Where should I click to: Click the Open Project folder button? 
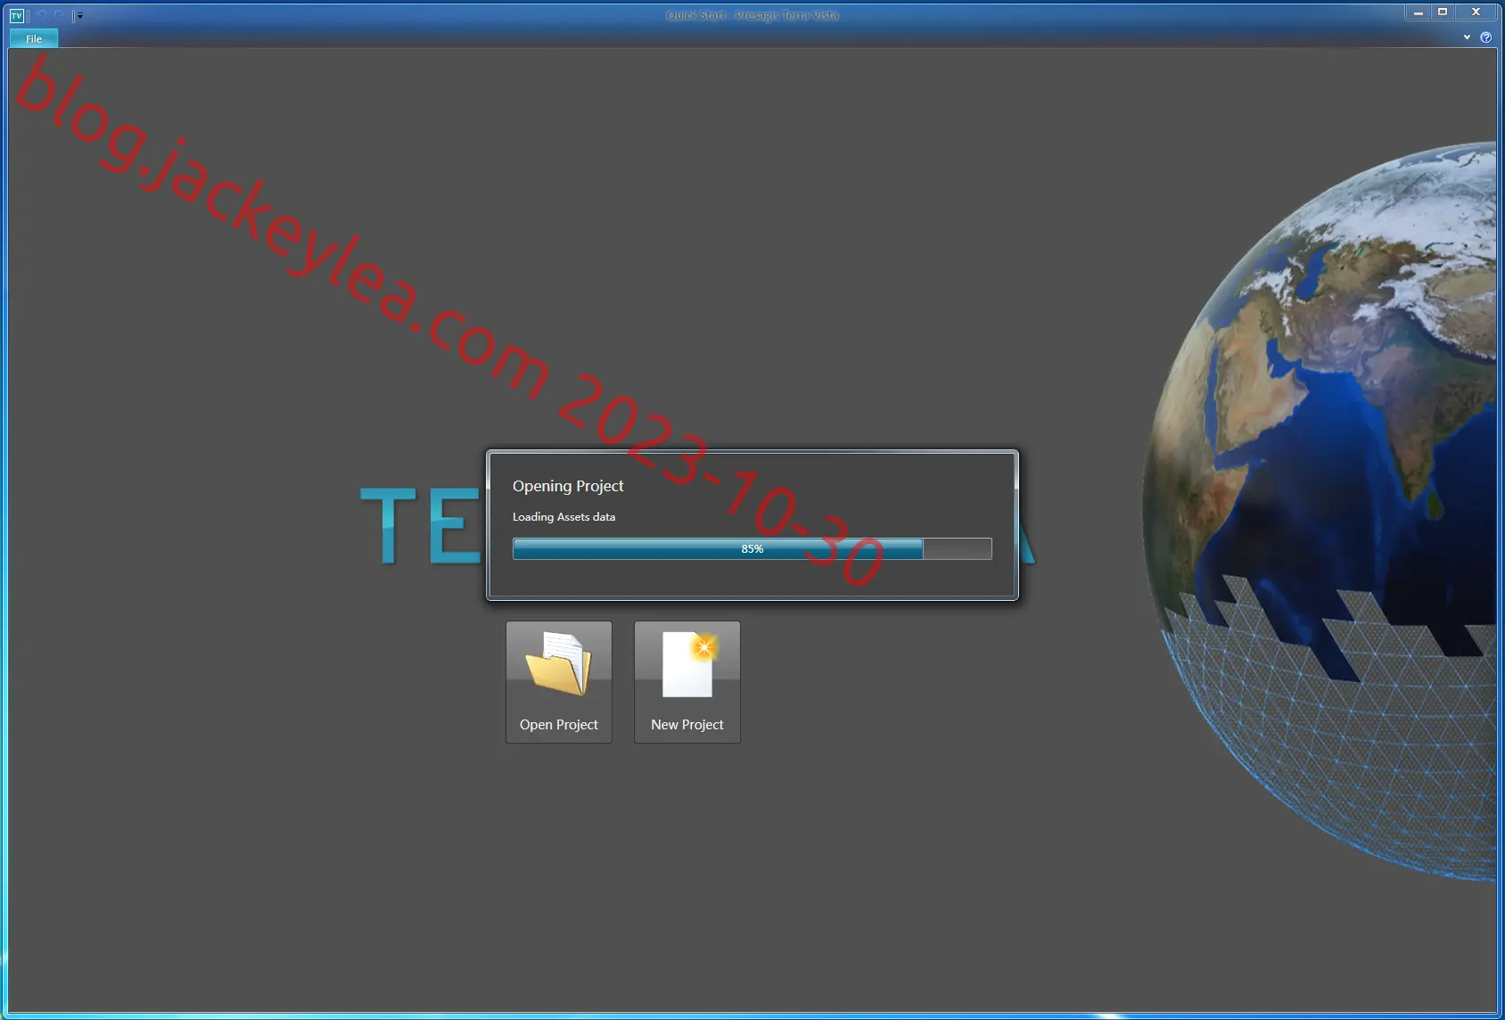559,682
